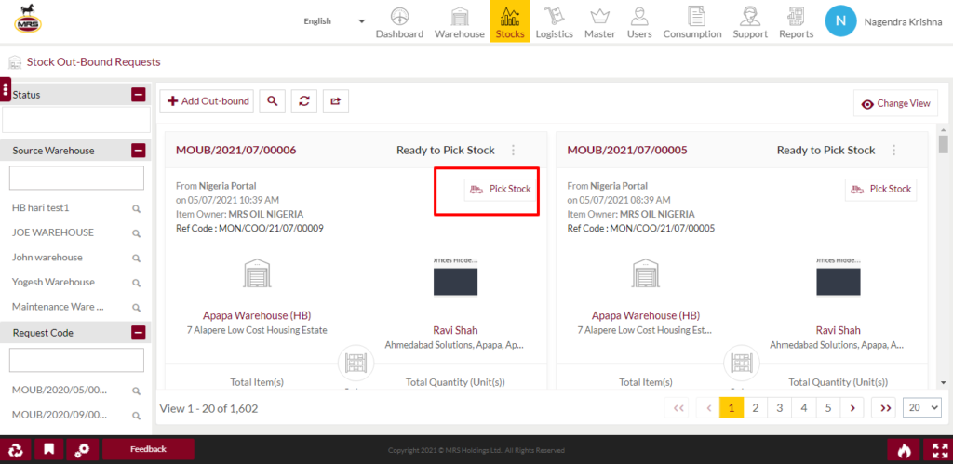
Task: Click the refresh toolbar icon
Action: pyautogui.click(x=304, y=101)
